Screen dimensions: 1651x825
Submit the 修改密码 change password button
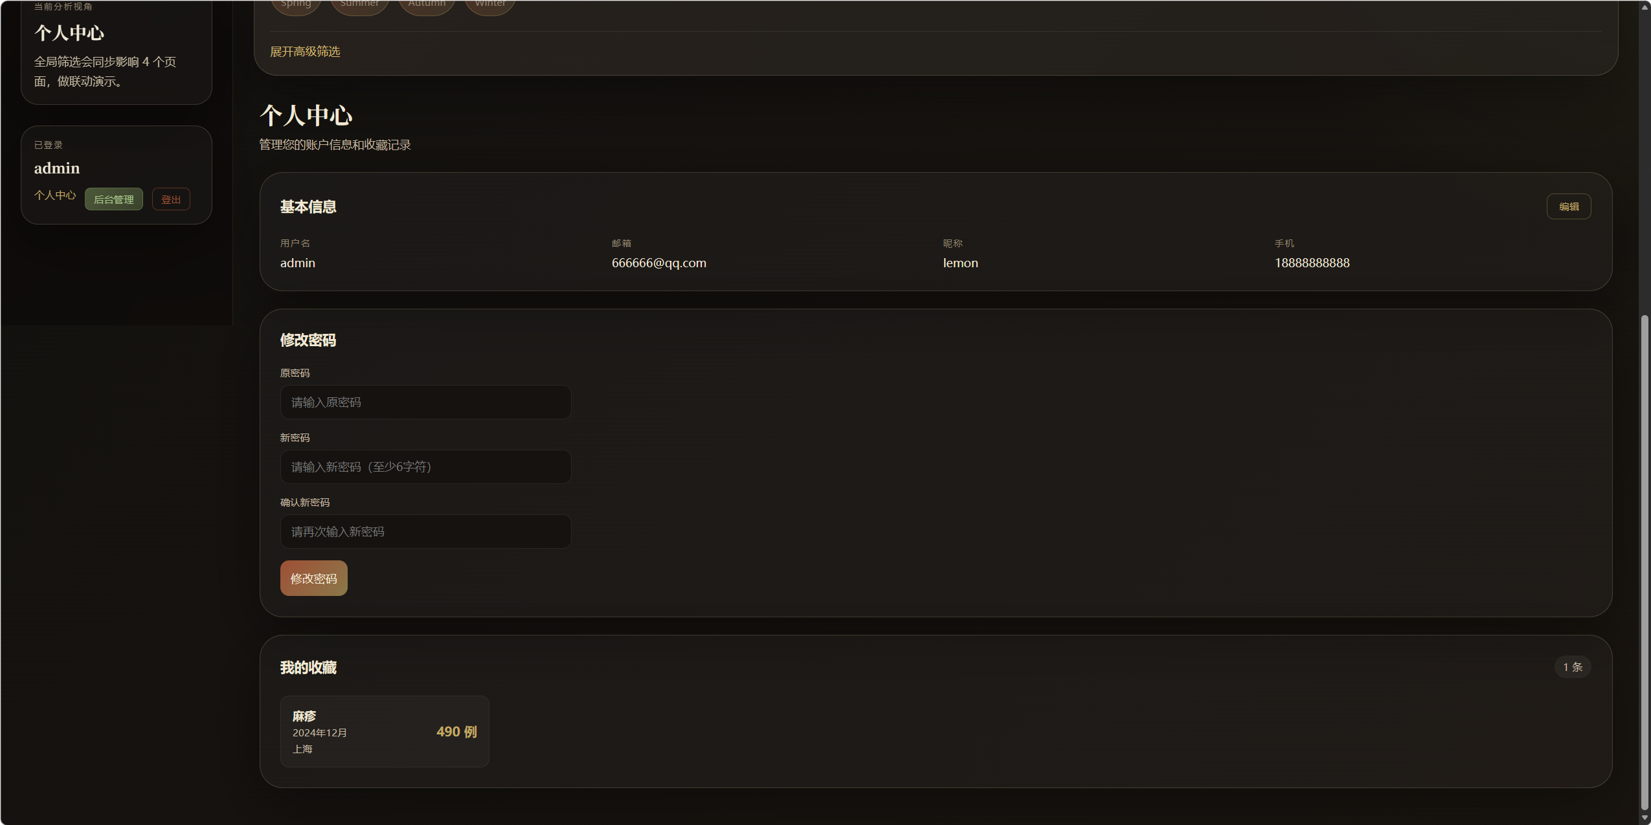(x=313, y=578)
